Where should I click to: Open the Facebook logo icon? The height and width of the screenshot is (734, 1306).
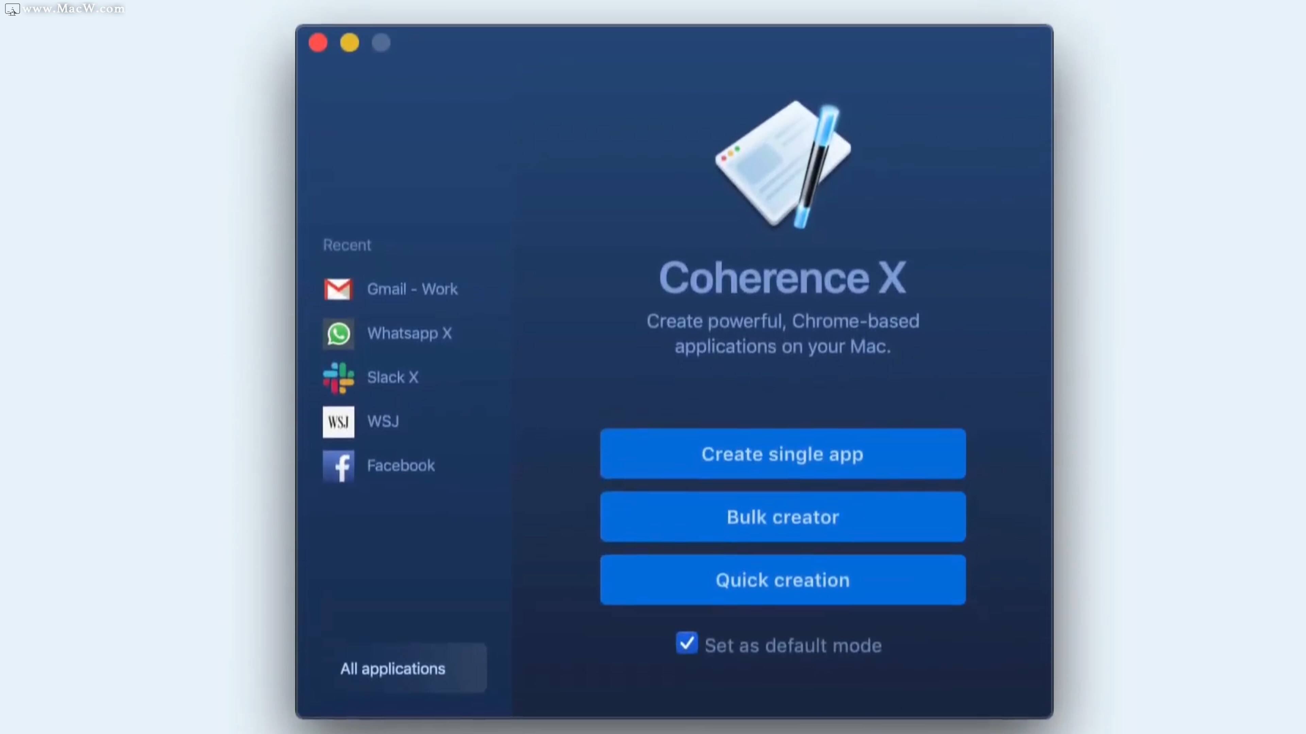click(338, 466)
